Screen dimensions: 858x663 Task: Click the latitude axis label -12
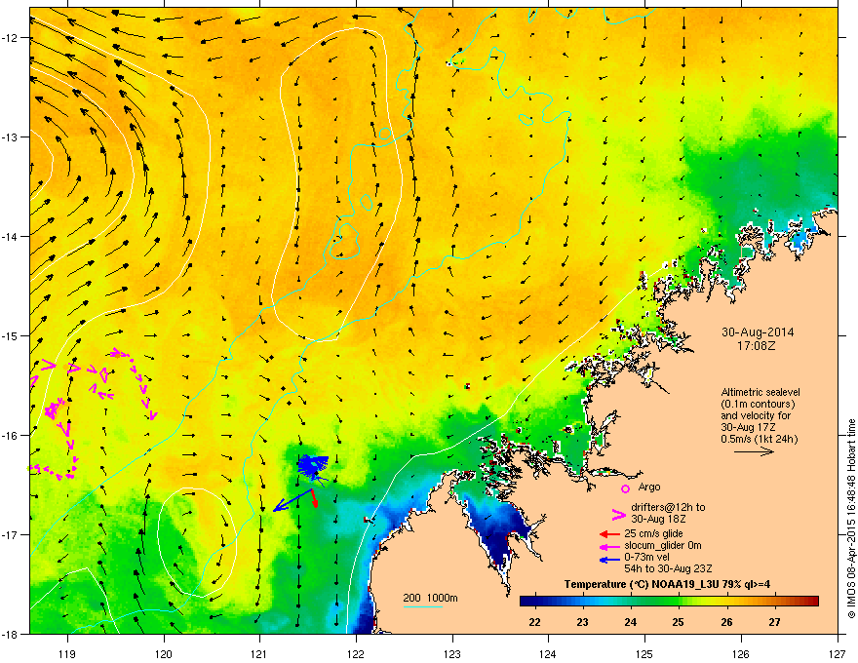point(11,38)
